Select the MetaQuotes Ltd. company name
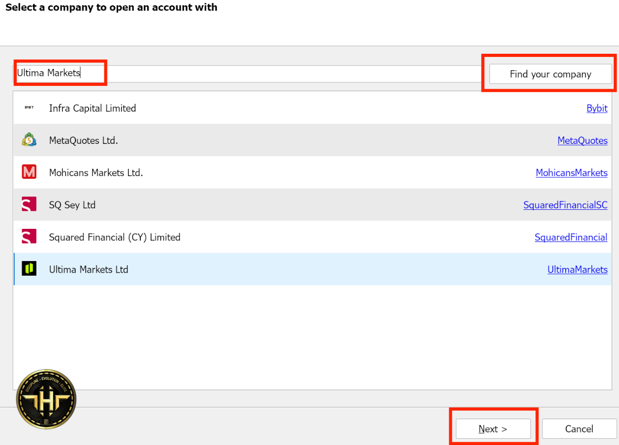The image size is (619, 445). 83,141
